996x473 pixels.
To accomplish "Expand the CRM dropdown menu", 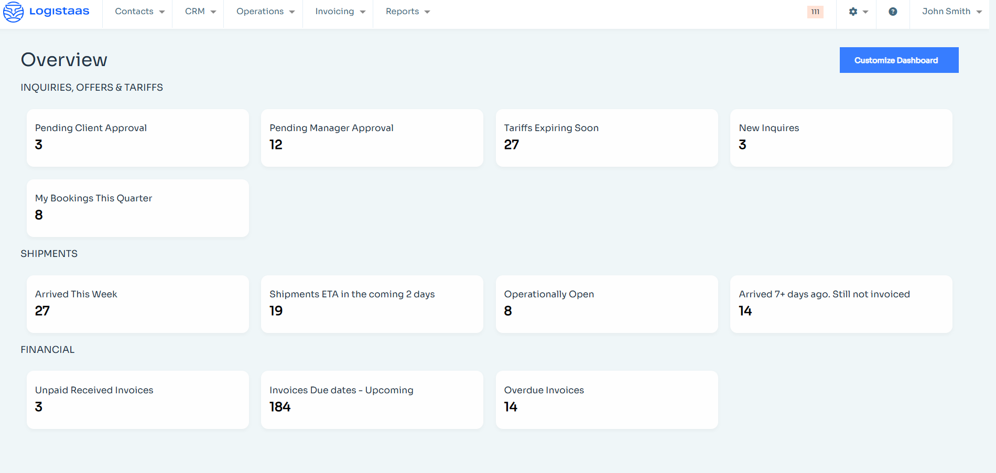I will click(x=200, y=12).
